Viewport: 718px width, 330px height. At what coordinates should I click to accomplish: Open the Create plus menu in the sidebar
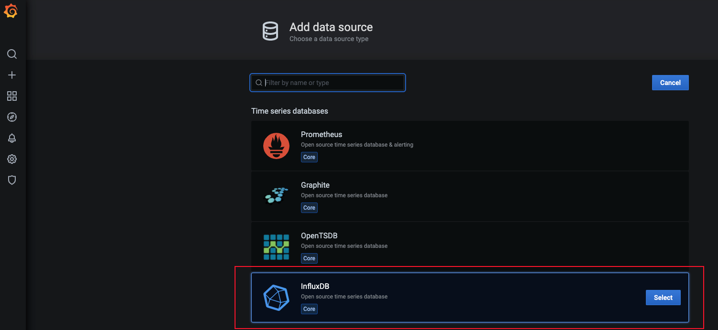[x=12, y=75]
